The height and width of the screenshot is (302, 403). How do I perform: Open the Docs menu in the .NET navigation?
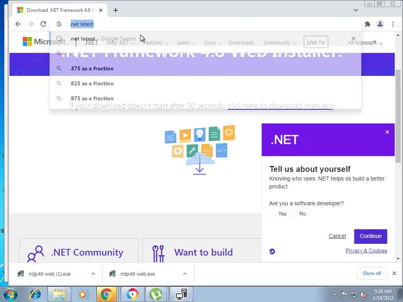pos(213,42)
